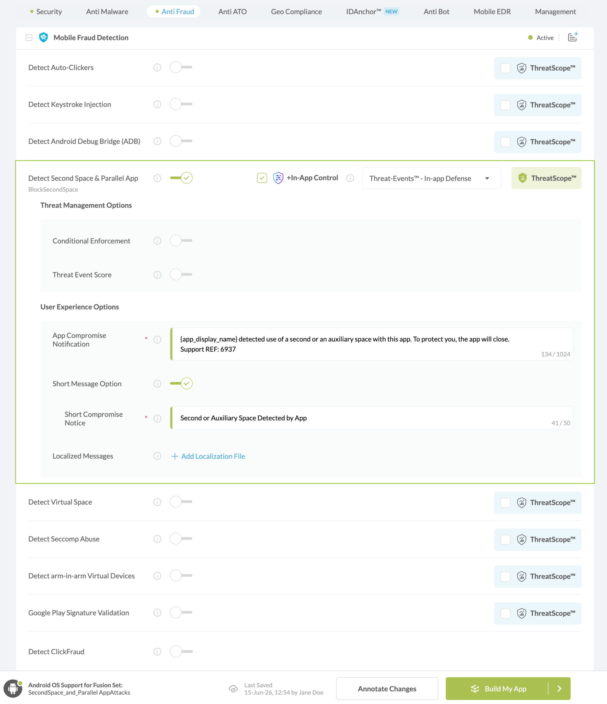Viewport: 607px width, 704px height.
Task: Click info icon for Detect Auto-Clickers
Action: tap(157, 67)
